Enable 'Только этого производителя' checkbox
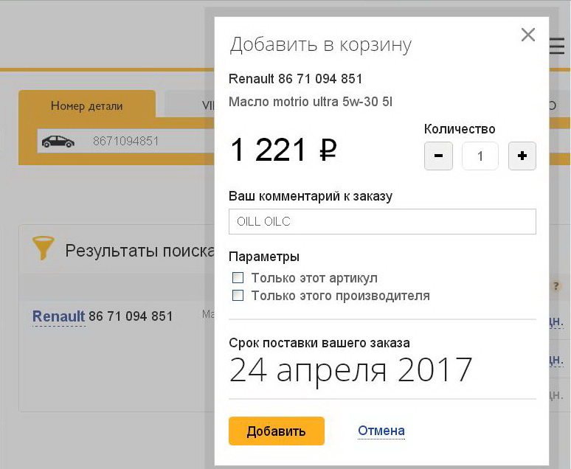This screenshot has width=571, height=469. click(238, 295)
